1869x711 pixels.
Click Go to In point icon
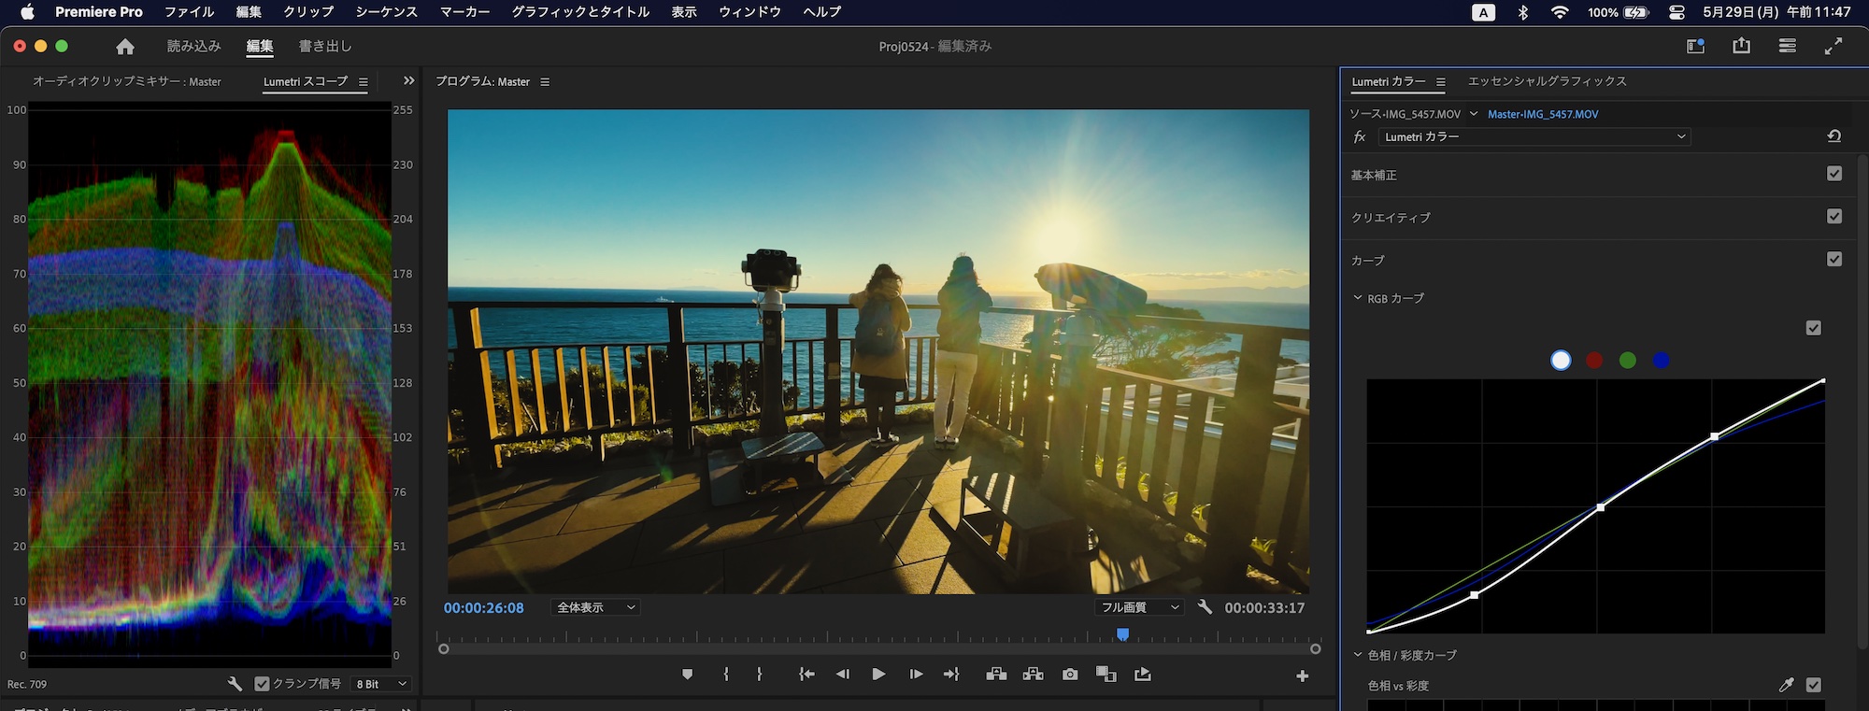point(806,674)
